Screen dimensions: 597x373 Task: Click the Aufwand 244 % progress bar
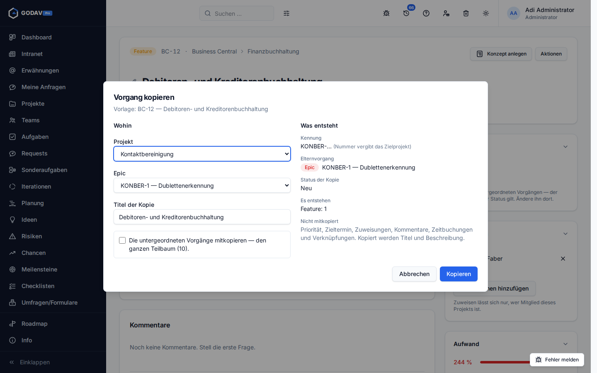coord(524,362)
